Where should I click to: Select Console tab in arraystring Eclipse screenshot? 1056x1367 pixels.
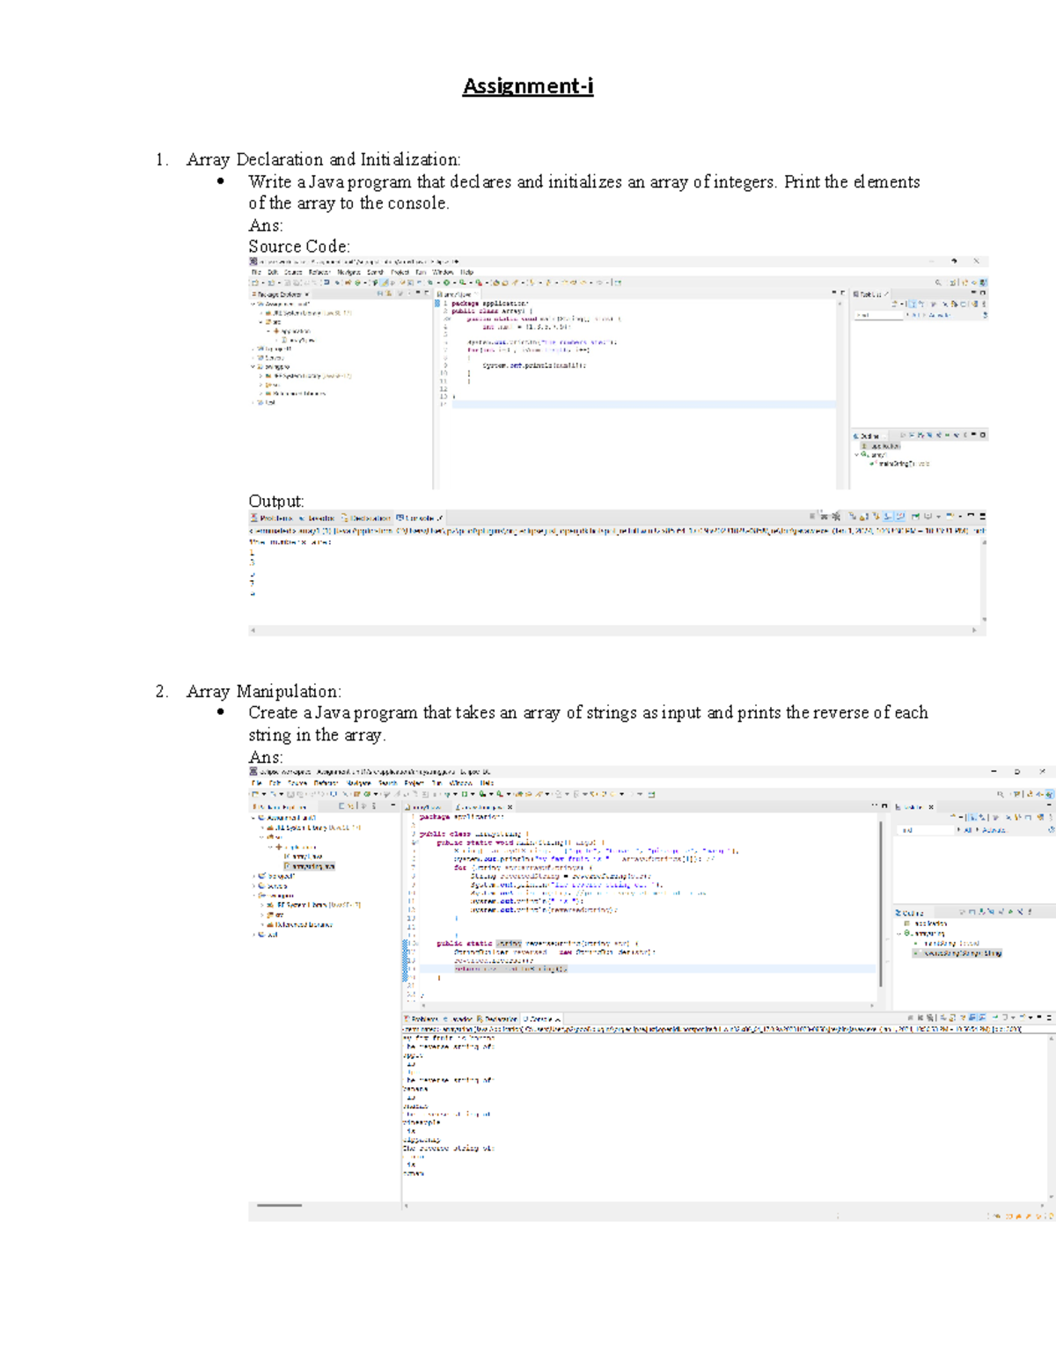point(540,1018)
